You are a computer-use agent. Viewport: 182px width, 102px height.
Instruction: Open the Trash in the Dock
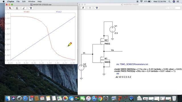click(x=174, y=98)
